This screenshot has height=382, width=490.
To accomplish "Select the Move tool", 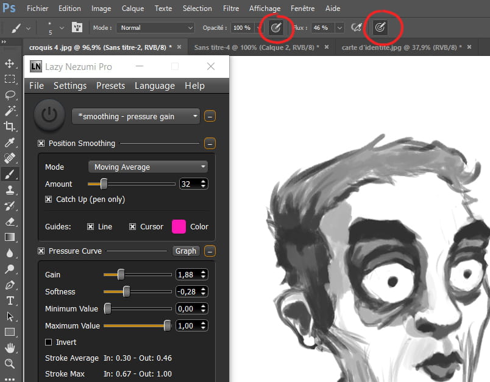I will 10,63.
